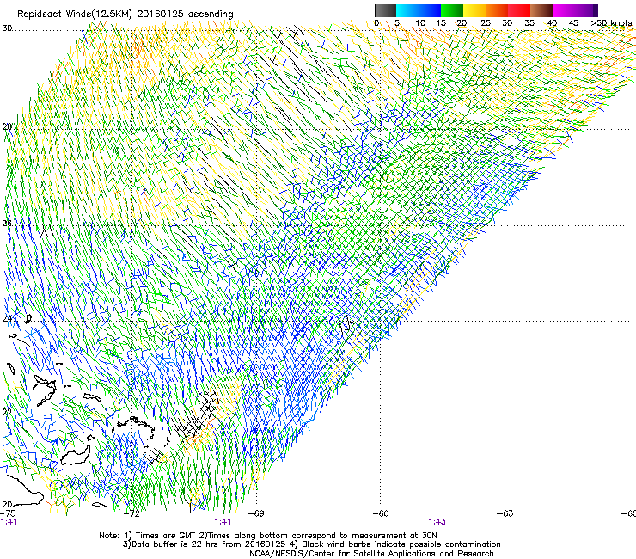This screenshot has width=636, height=559.
Task: Click the "-75" longitude axis label
Action: (x=9, y=513)
